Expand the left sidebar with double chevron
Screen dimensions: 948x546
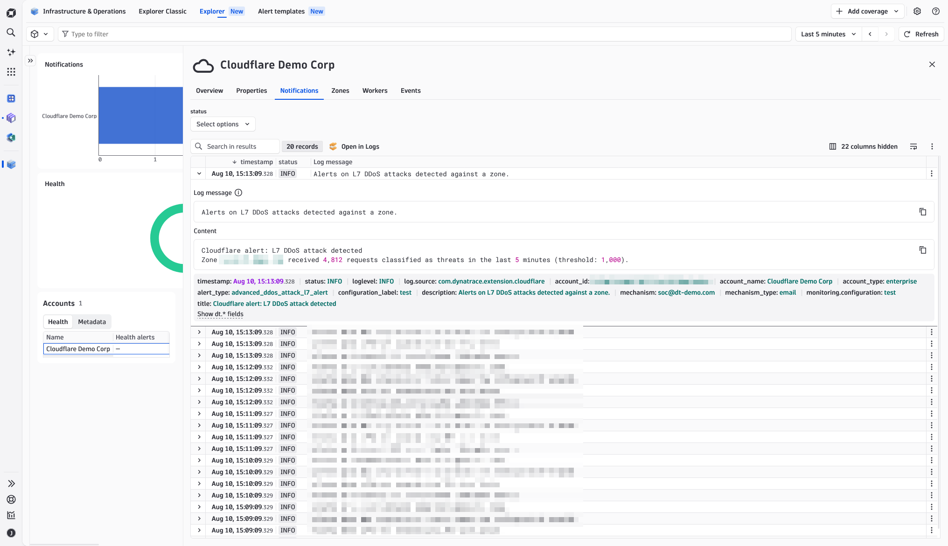[11, 484]
